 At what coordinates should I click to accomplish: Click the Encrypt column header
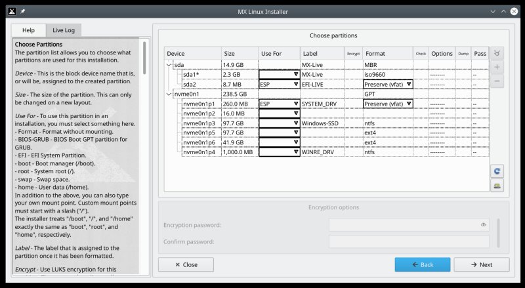click(353, 54)
